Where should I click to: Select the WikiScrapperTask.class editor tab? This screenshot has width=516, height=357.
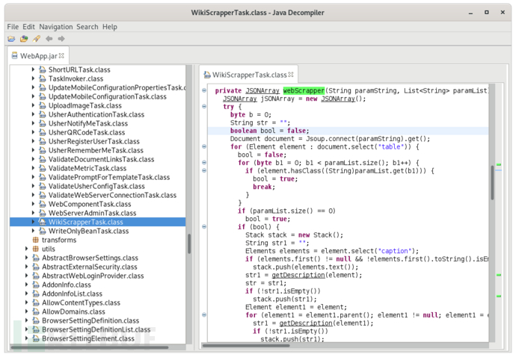(x=249, y=75)
